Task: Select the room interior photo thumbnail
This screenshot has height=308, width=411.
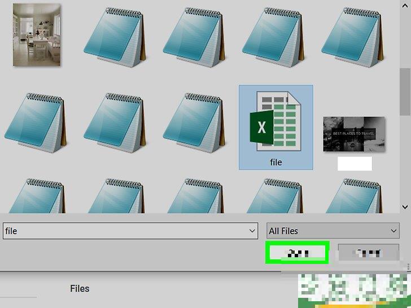Action: [37, 34]
